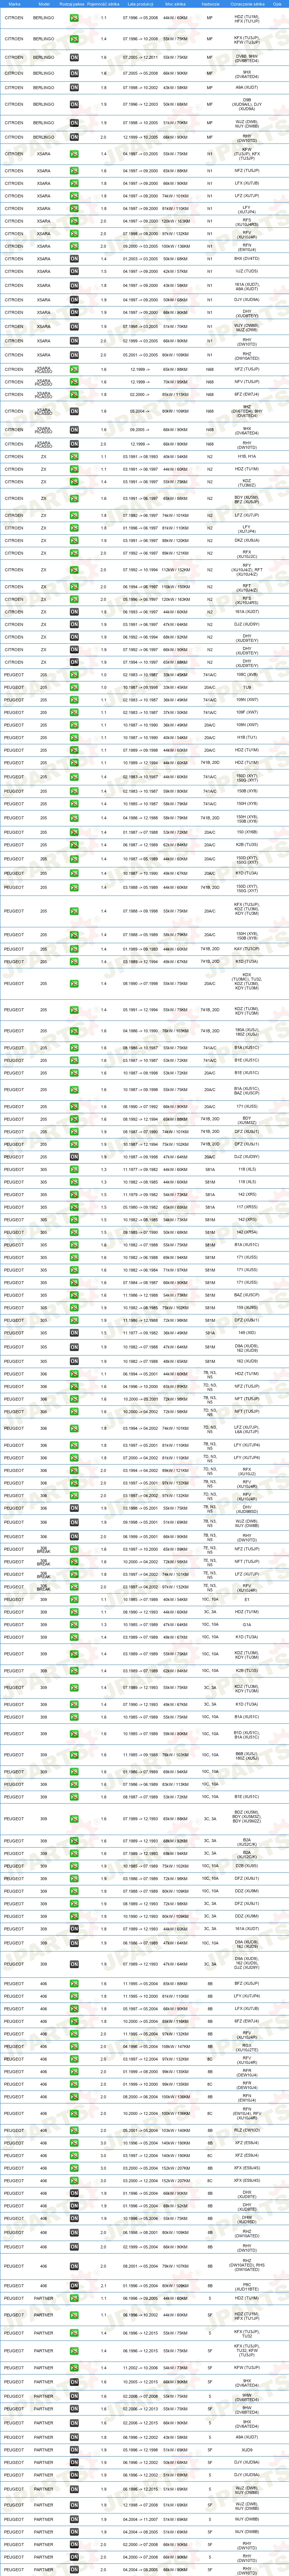Click petrol icon in Citroen Berlingo 1.1 row
Image resolution: width=289 pixels, height=2576 pixels.
74,19
